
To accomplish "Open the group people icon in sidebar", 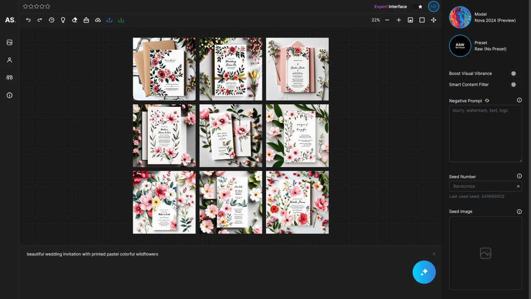I will [x=9, y=78].
